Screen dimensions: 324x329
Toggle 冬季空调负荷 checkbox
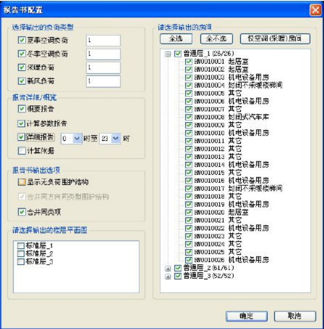[22, 54]
